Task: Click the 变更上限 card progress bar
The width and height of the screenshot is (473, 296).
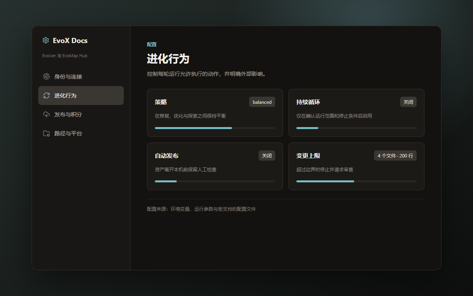Action: point(356,181)
